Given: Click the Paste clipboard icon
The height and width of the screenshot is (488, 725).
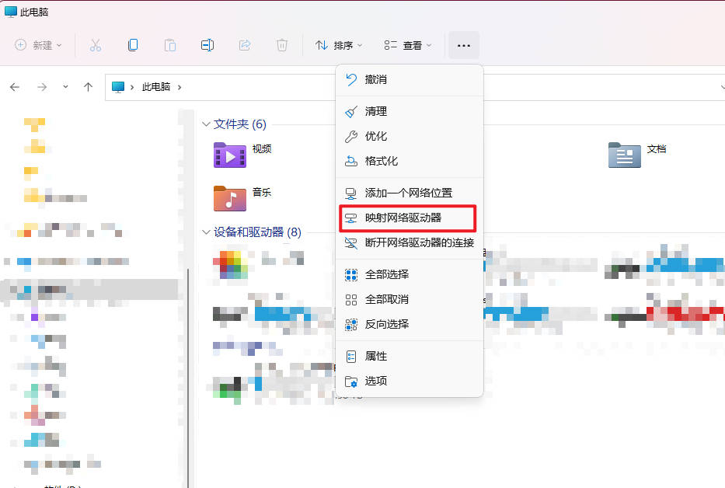Looking at the screenshot, I should coord(170,45).
